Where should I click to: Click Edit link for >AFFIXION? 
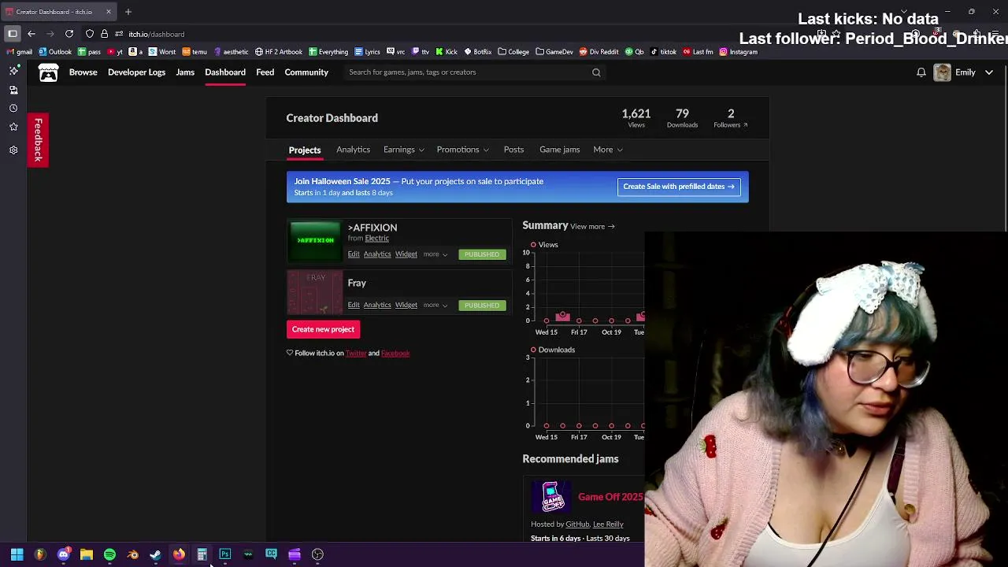pyautogui.click(x=354, y=254)
